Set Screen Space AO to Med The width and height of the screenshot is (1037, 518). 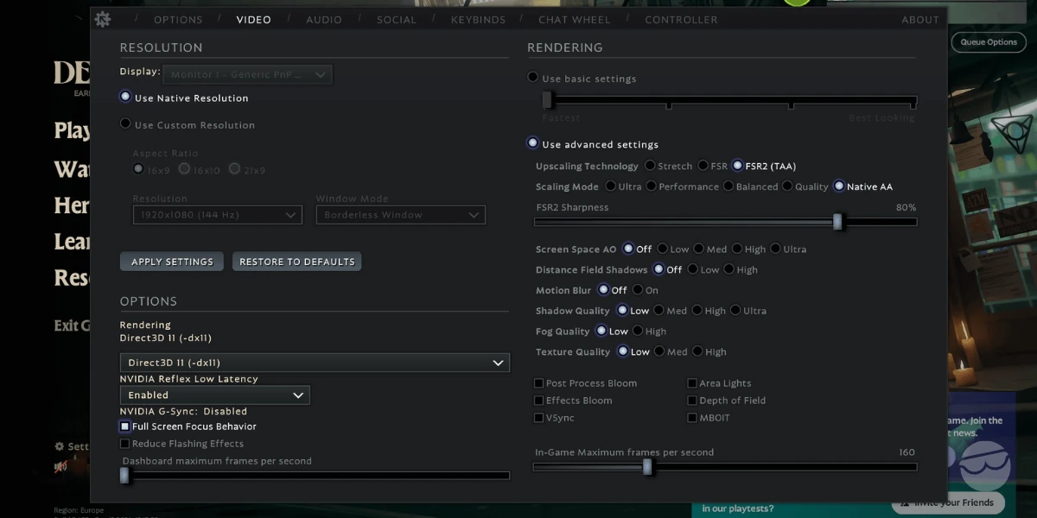710,249
